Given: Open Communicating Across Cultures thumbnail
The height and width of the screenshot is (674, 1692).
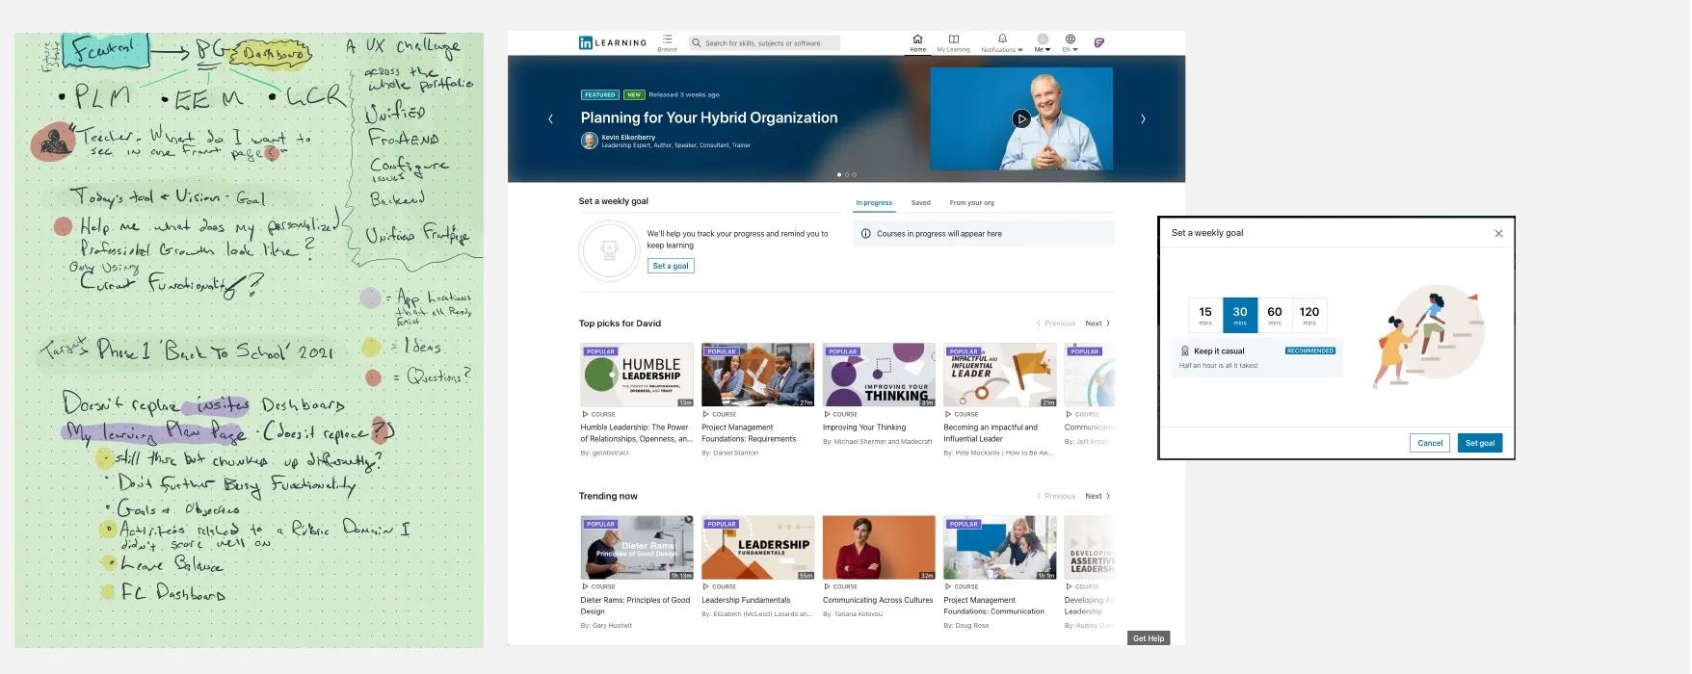Looking at the screenshot, I should [879, 547].
